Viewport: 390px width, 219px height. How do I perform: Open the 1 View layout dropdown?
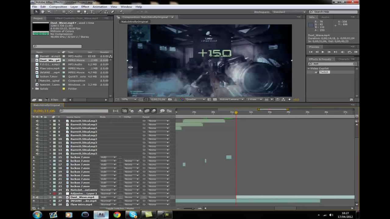pos(255,99)
